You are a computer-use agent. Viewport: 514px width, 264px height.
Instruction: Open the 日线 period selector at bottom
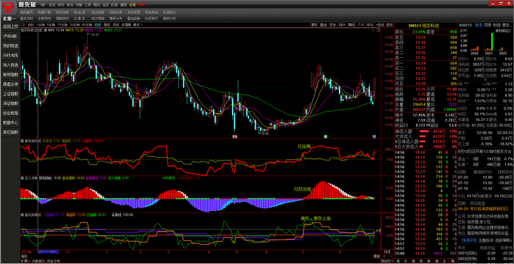tap(387, 252)
